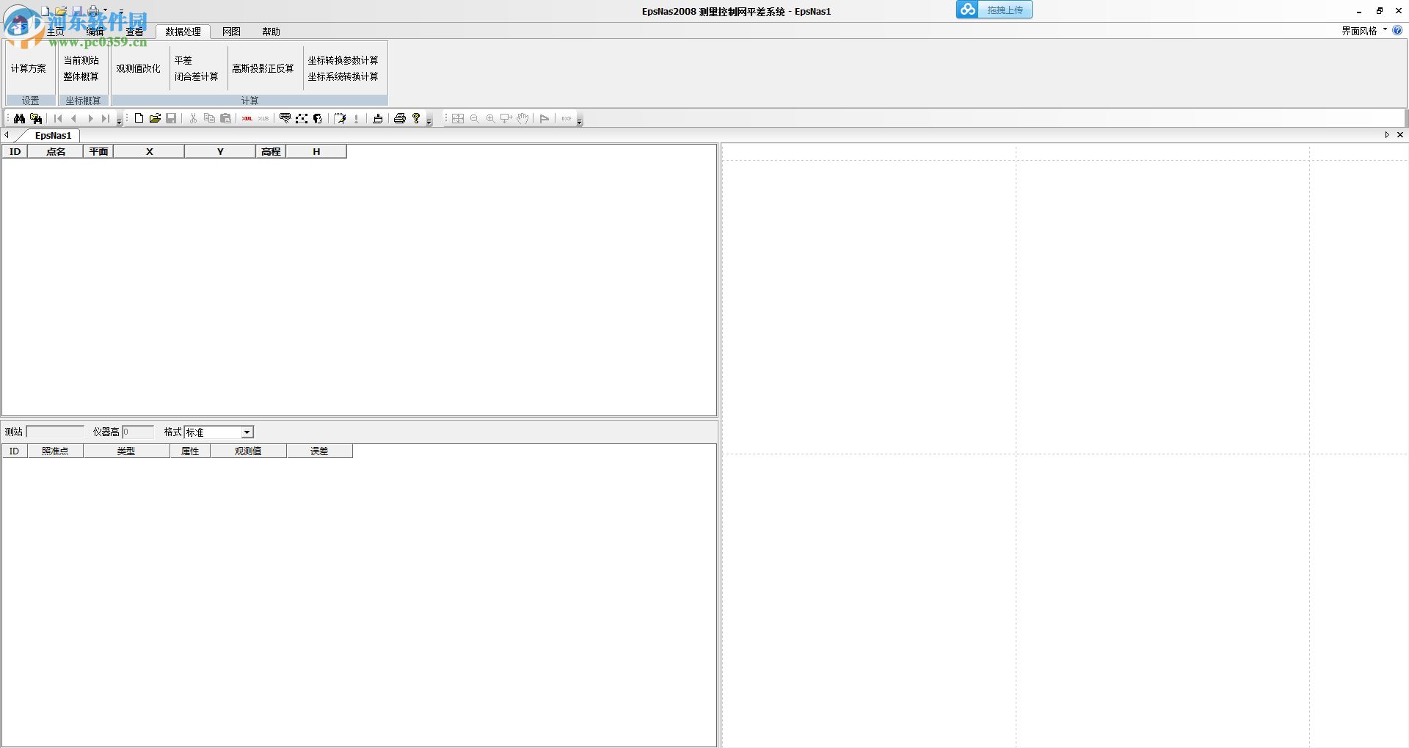The width and height of the screenshot is (1409, 748).
Task: Click the grid extents view icon
Action: [458, 118]
